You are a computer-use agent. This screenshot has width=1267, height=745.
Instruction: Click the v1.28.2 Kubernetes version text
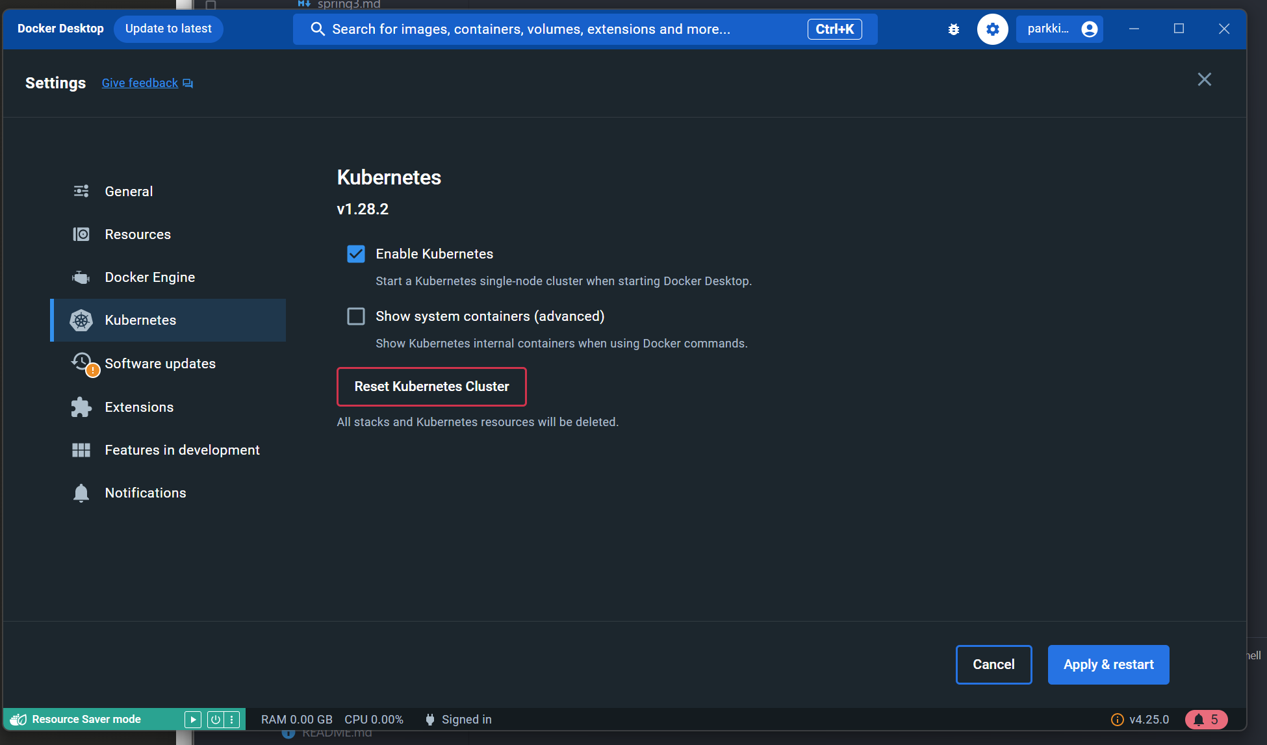tap(363, 209)
